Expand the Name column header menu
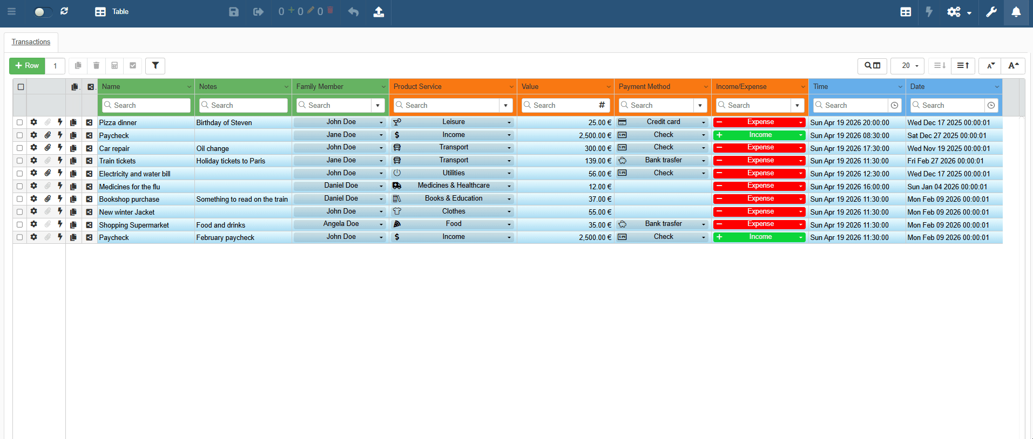Image resolution: width=1033 pixels, height=439 pixels. pos(189,87)
